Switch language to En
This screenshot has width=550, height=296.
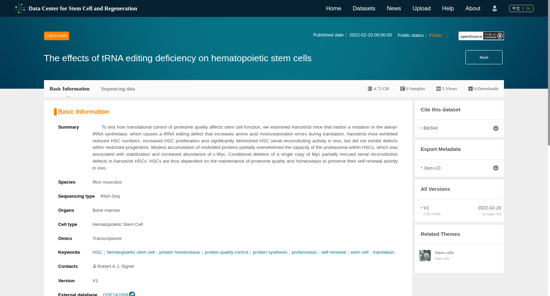point(528,8)
